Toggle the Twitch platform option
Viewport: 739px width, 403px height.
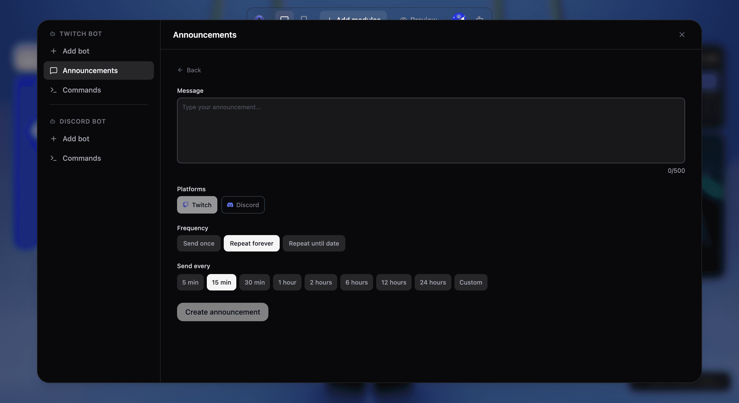[197, 205]
